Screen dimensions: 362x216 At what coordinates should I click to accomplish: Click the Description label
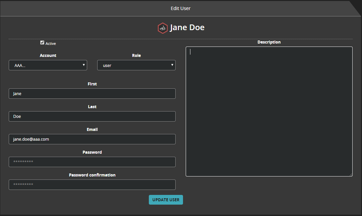(269, 42)
